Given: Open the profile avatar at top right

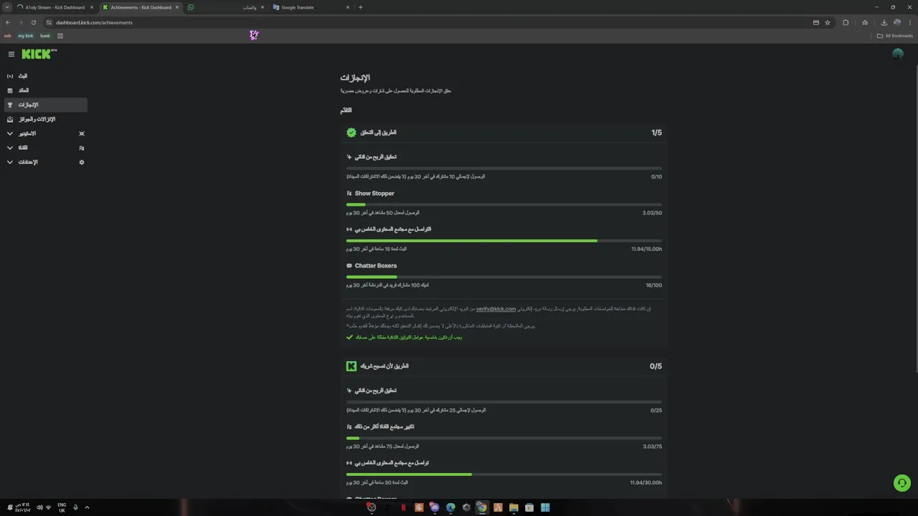Looking at the screenshot, I should point(897,54).
